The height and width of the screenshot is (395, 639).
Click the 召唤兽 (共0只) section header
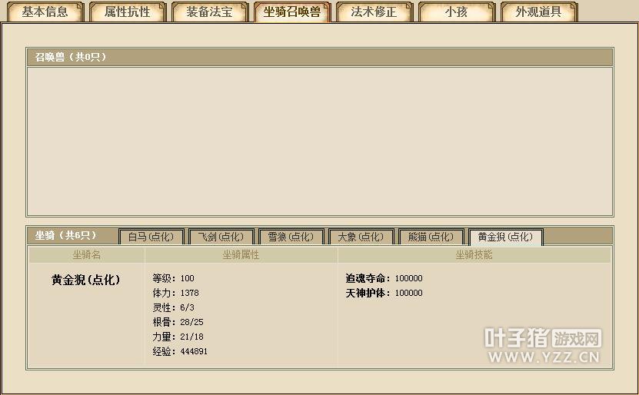(x=71, y=57)
